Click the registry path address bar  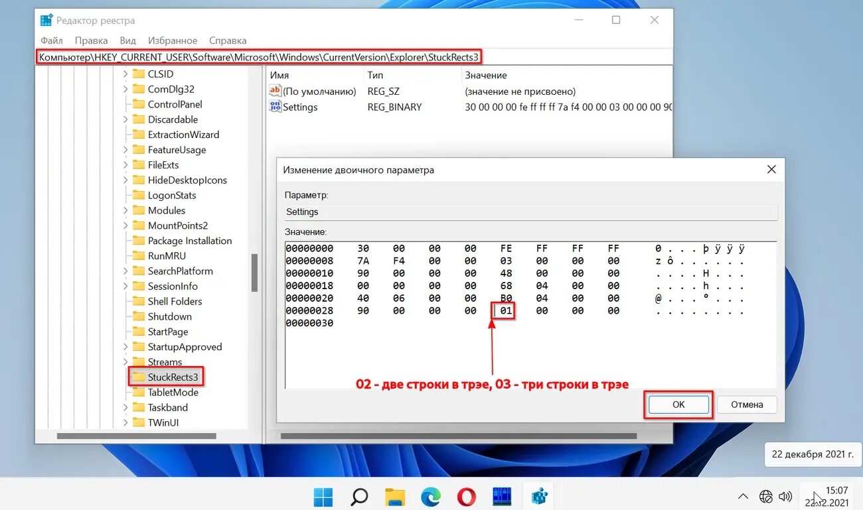tap(354, 57)
